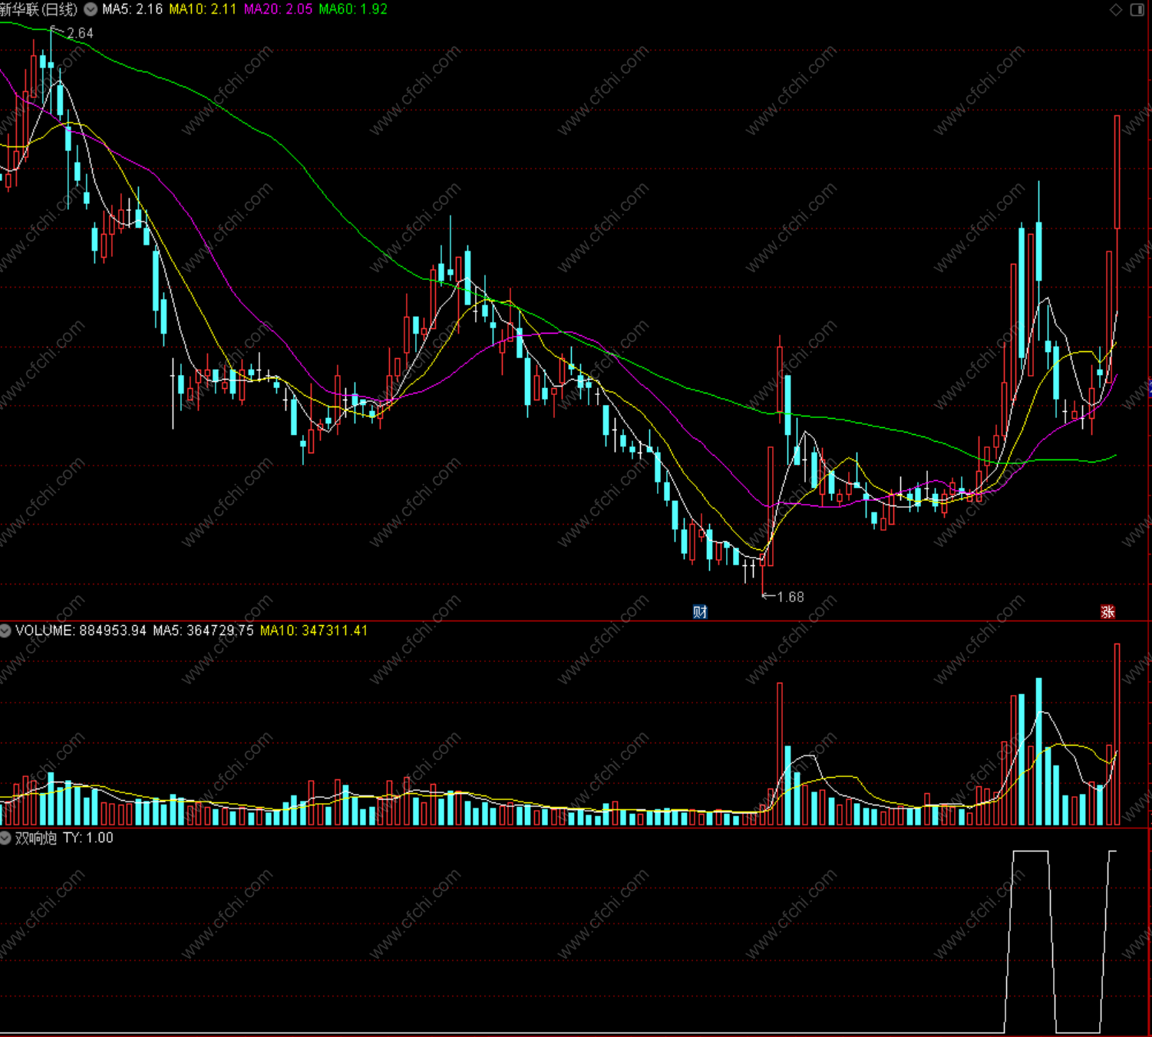The height and width of the screenshot is (1037, 1152).
Task: Expand the VOLUME indicator panel menu
Action: click(x=5, y=630)
